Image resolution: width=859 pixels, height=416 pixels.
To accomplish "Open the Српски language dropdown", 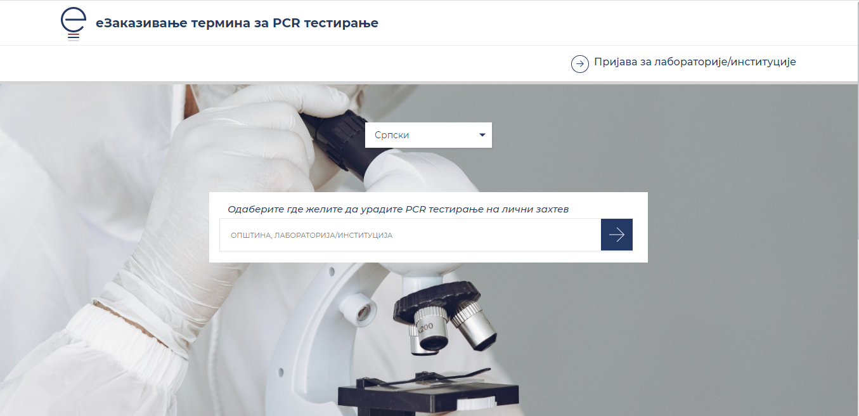I will [x=429, y=135].
